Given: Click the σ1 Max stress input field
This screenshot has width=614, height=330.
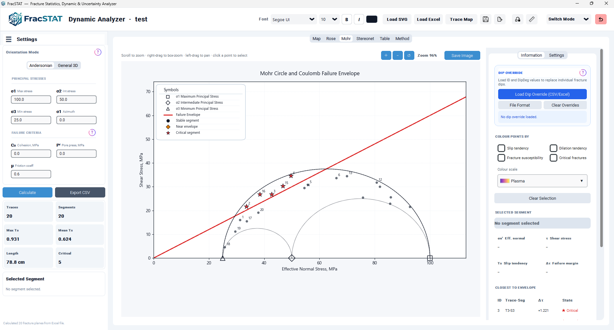Looking at the screenshot, I should (x=31, y=100).
